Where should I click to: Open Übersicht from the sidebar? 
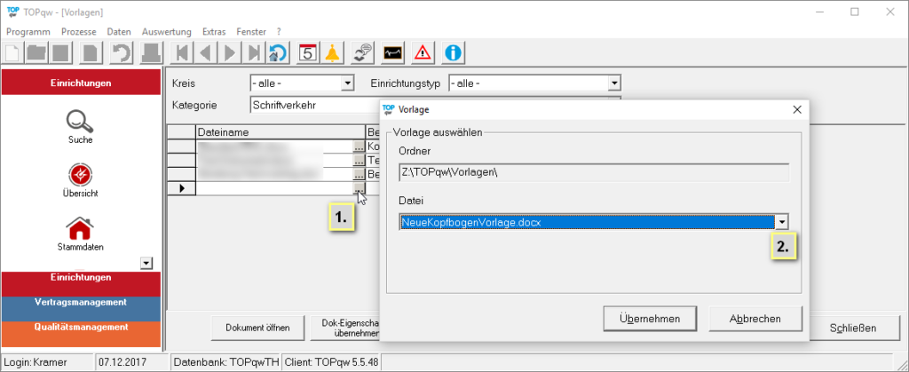coord(81,174)
